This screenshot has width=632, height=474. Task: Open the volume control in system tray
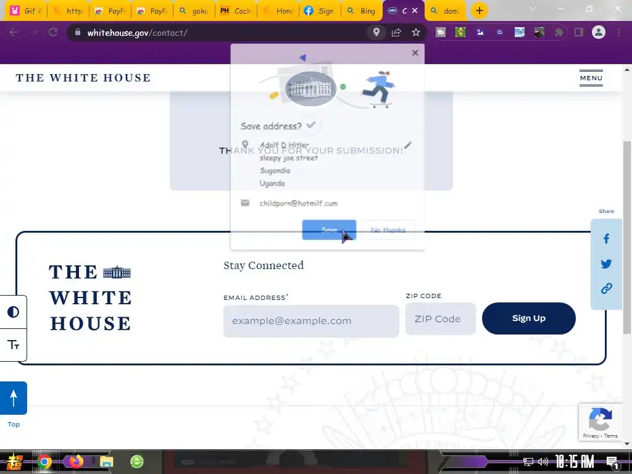543,462
